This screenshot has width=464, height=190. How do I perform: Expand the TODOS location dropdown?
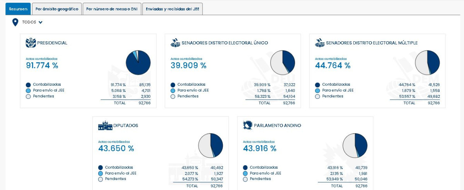point(41,22)
